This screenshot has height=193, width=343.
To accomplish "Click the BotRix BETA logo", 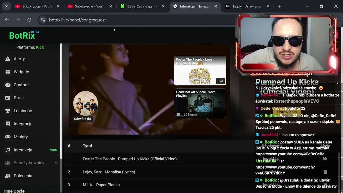I will coord(24,35).
